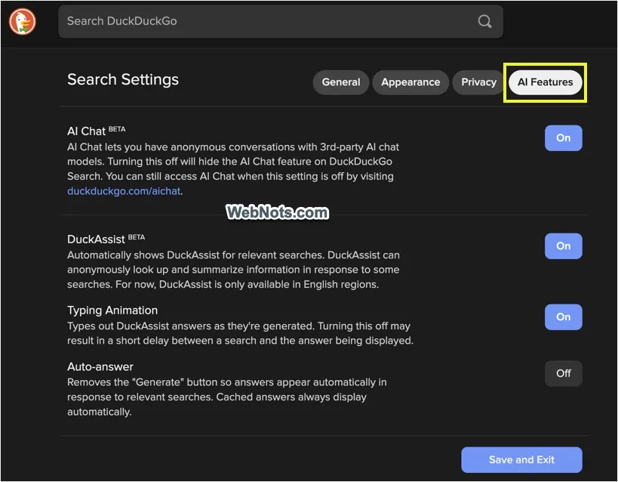
Task: Enable the Auto-answer Off toggle
Action: pyautogui.click(x=563, y=373)
